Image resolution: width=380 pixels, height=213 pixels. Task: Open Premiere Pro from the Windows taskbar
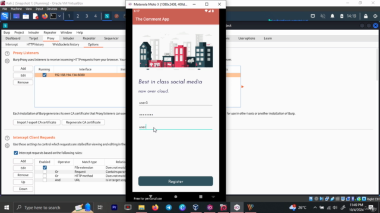(114, 208)
